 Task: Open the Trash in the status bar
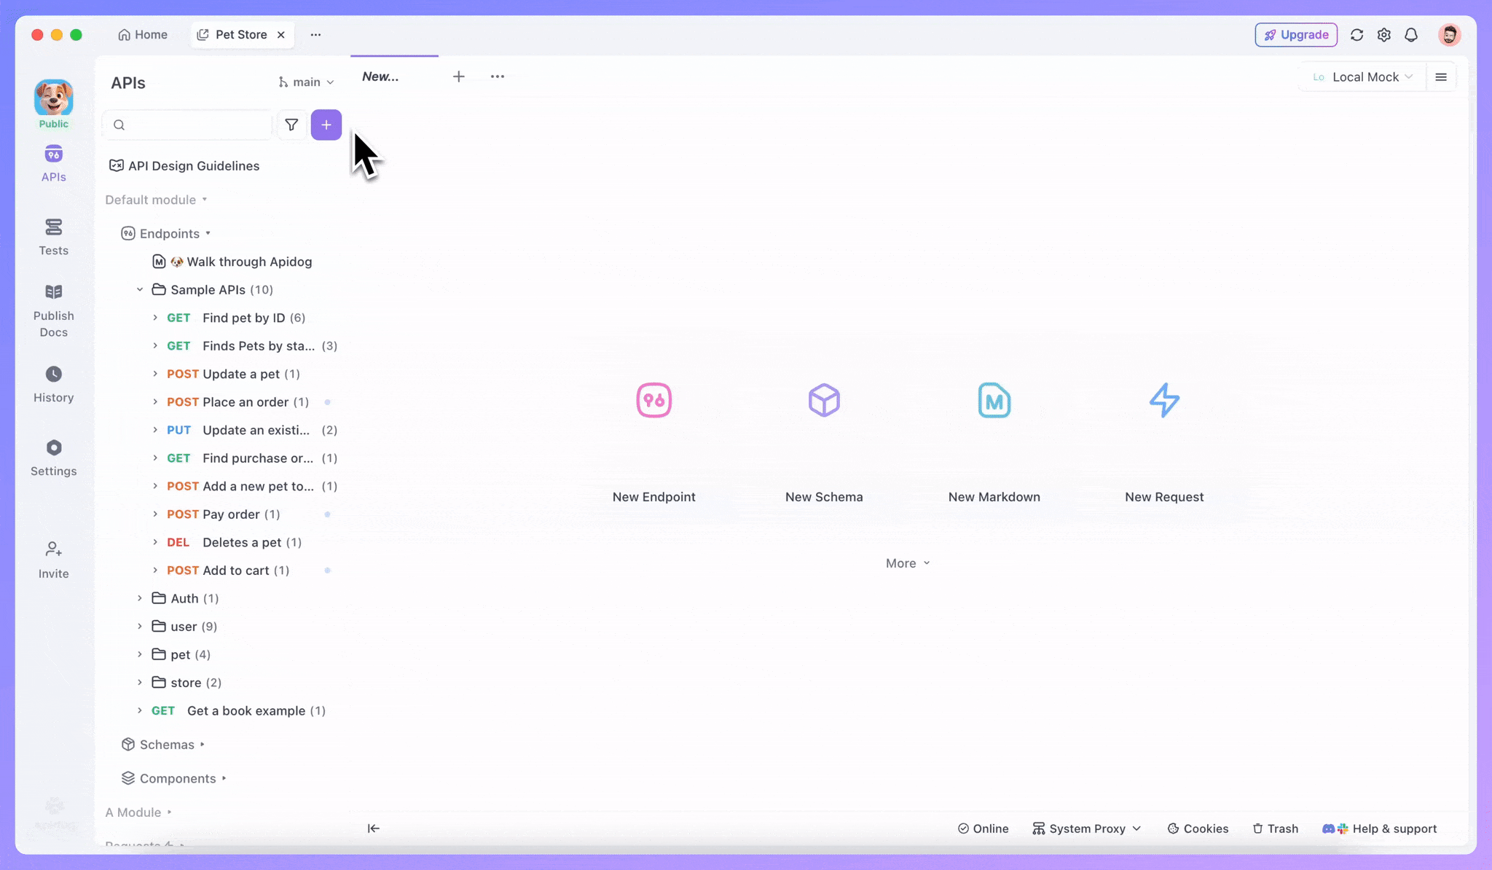tap(1275, 828)
